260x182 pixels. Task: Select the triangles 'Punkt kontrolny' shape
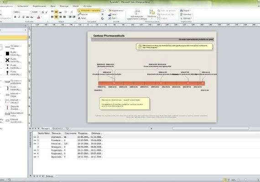pos(14,66)
